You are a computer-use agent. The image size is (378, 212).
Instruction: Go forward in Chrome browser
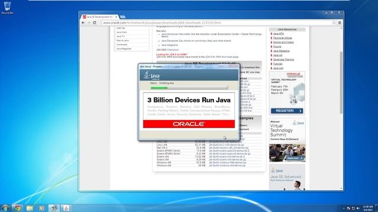pos(89,22)
